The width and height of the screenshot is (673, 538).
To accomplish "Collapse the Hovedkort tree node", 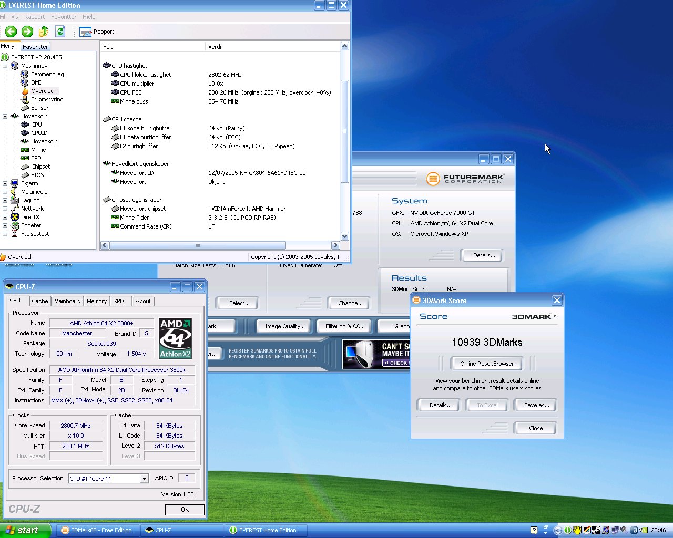I will tap(5, 116).
